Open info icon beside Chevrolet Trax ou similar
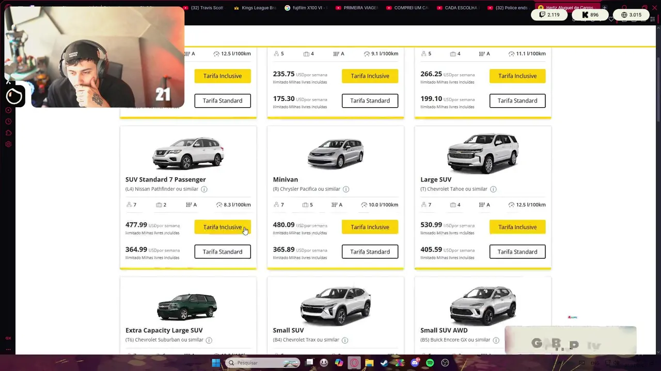The image size is (661, 371). pyautogui.click(x=345, y=340)
